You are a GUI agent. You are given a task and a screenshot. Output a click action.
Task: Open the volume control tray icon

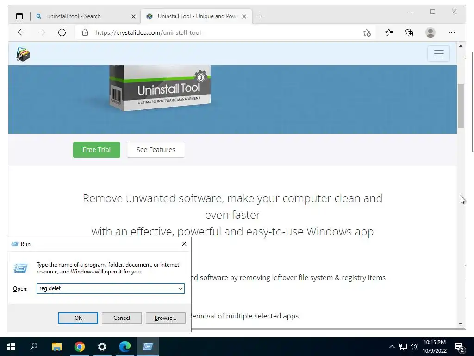414,347
